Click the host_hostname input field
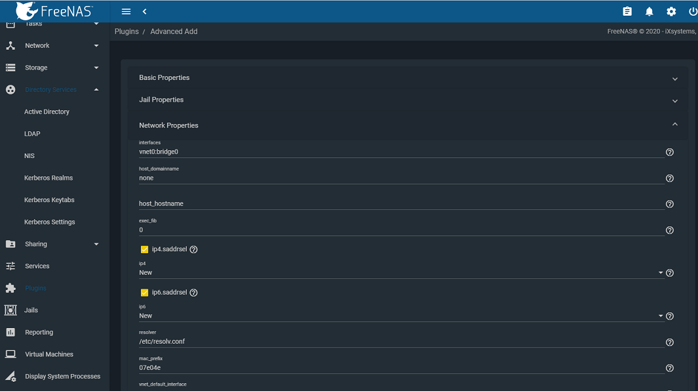This screenshot has height=391, width=698. point(401,204)
